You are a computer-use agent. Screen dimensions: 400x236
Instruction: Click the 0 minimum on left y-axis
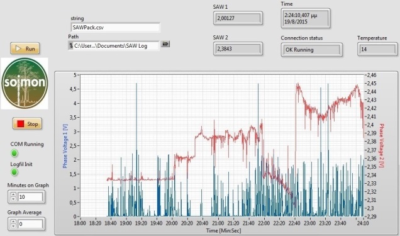75,216
